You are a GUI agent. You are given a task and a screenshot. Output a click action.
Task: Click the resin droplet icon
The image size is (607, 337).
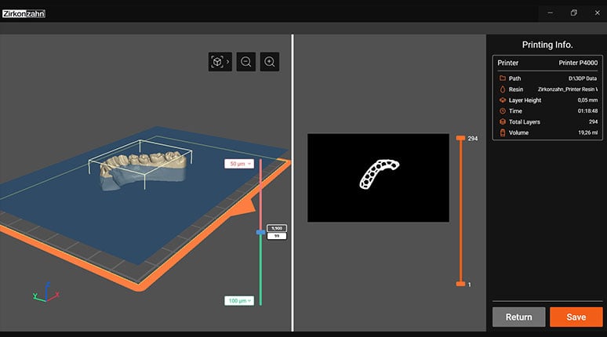click(x=503, y=89)
